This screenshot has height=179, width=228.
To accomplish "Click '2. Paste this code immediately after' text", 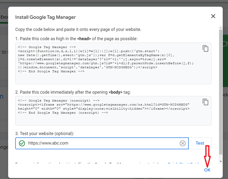I will coord(73,92).
